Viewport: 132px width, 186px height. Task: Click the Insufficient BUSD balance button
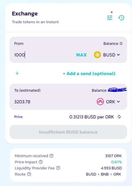click(68, 132)
